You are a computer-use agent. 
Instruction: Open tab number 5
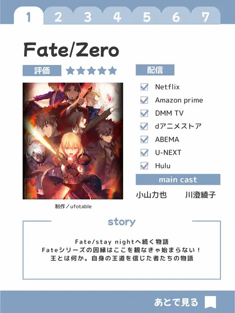147,17
